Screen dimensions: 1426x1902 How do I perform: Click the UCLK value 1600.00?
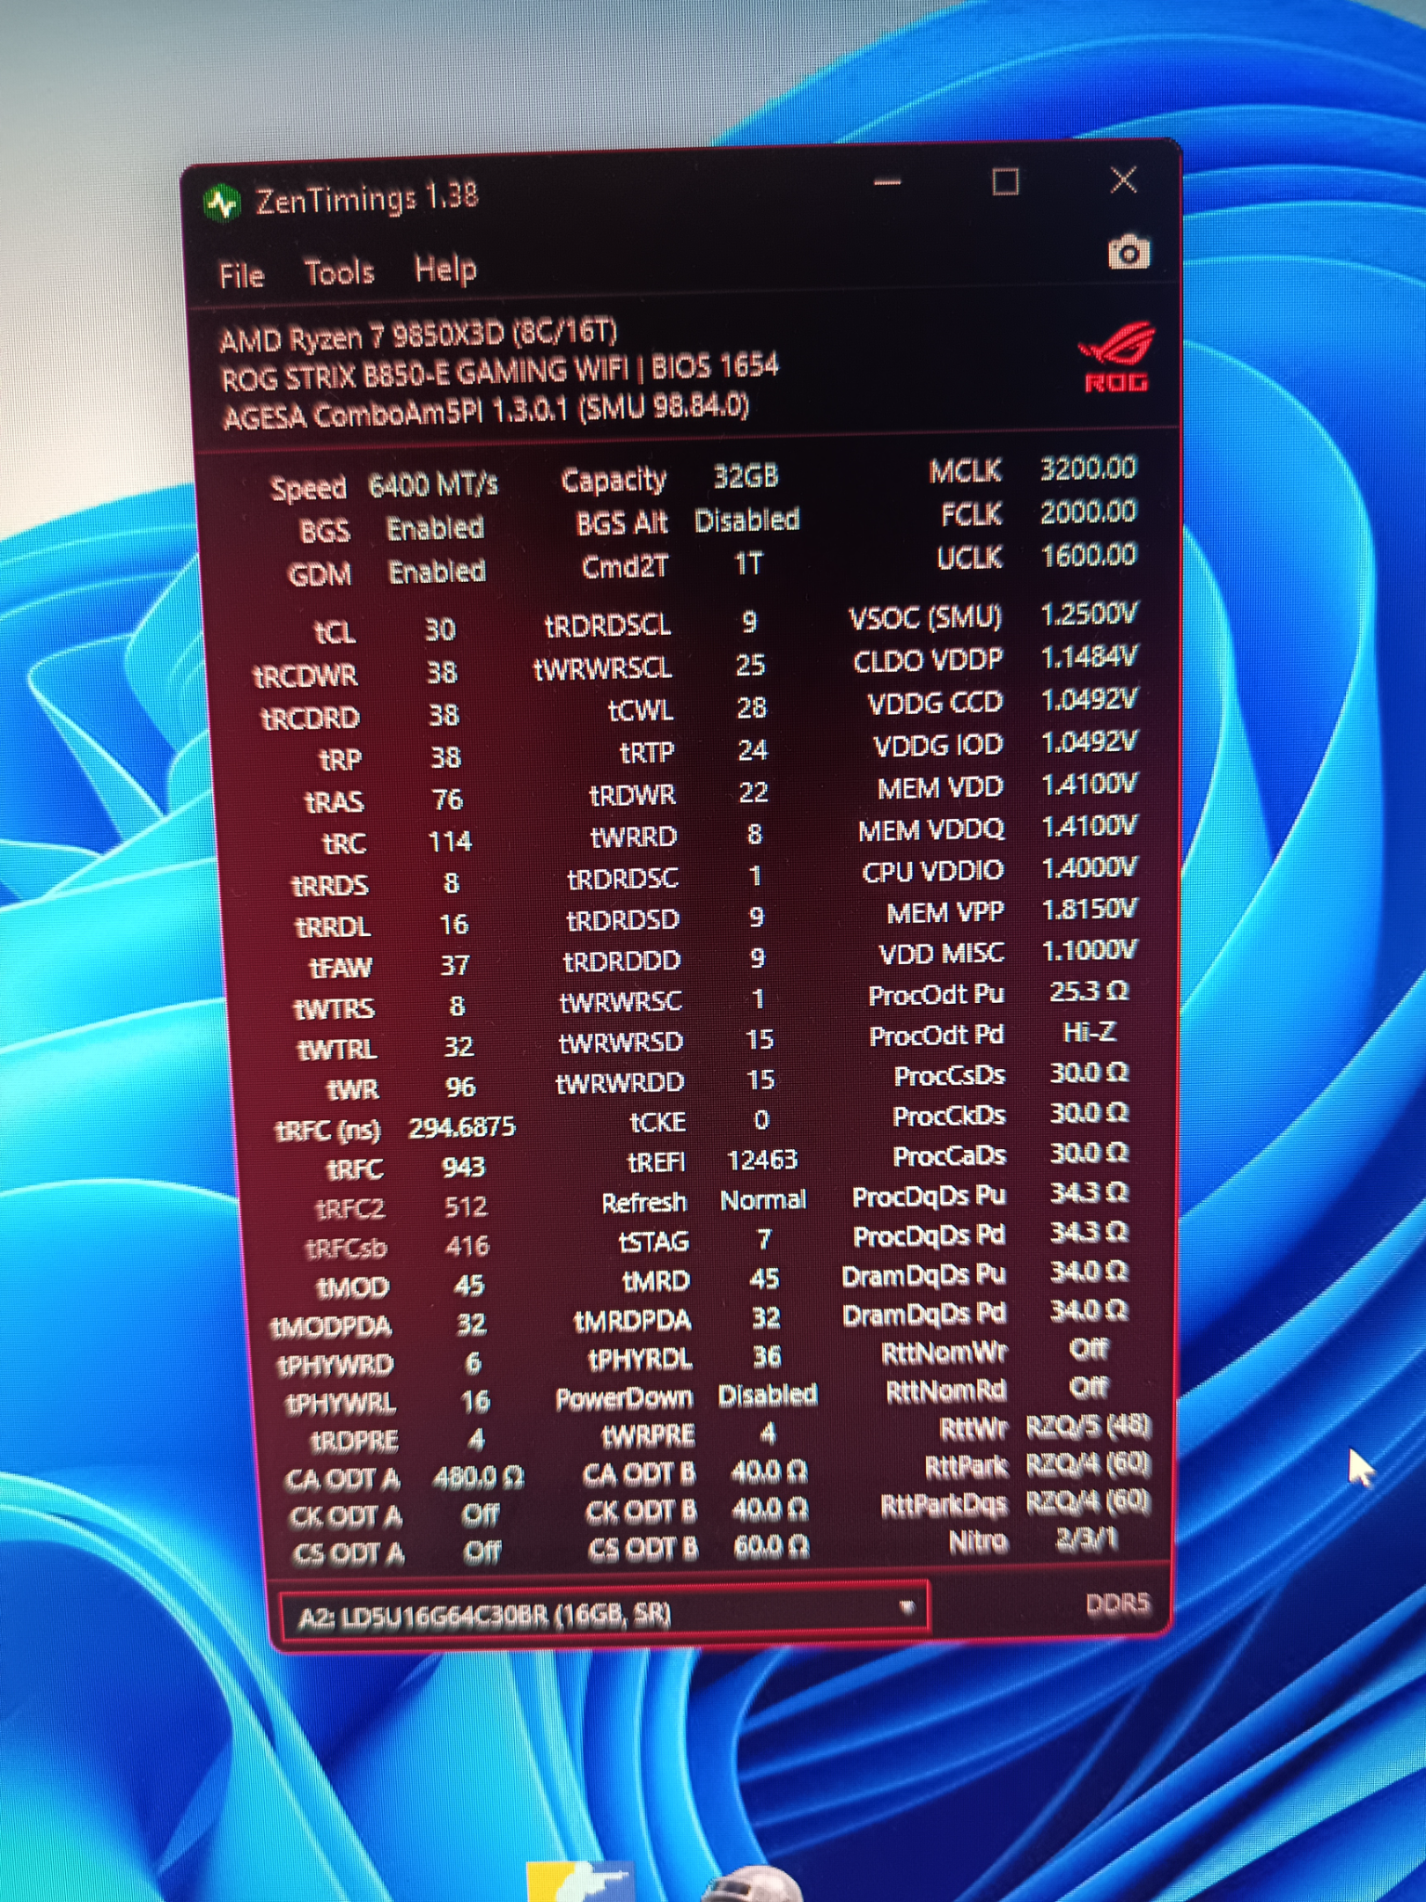[x=1089, y=555]
